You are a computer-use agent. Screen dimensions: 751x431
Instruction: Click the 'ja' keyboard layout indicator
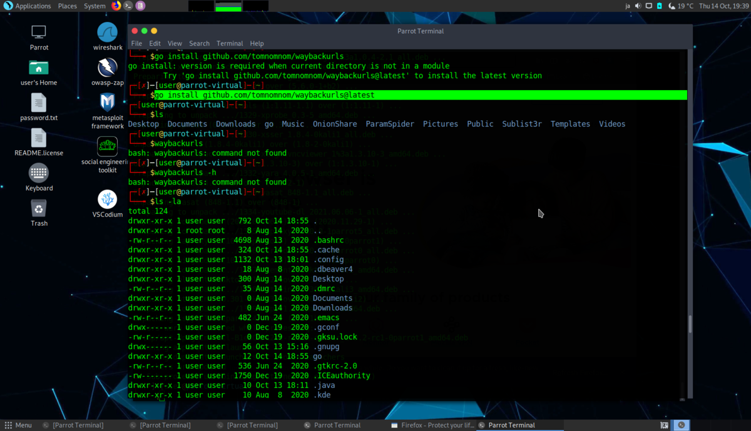pyautogui.click(x=628, y=6)
